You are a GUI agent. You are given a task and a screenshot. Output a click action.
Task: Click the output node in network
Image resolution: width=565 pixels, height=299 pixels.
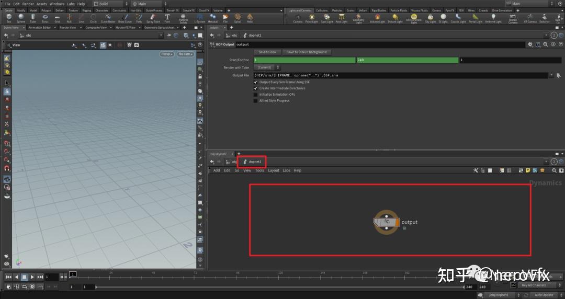[x=386, y=223]
